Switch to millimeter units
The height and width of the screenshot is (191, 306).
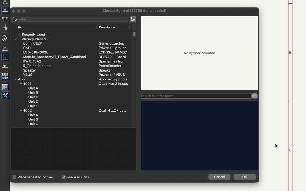[x=5, y=18]
